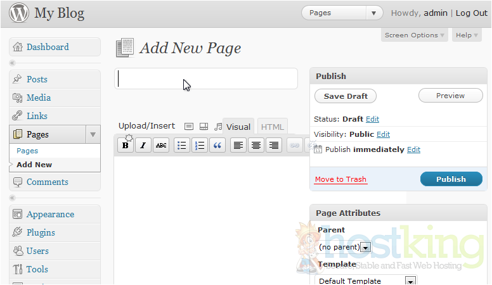Open the Default Template dropdown
The image size is (492, 285).
coord(410,281)
